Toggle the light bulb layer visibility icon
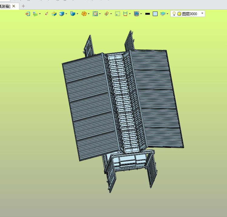 coord(174,14)
